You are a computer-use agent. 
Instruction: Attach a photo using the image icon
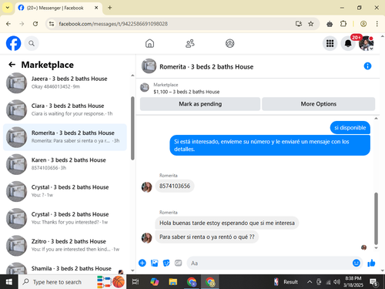click(x=154, y=263)
